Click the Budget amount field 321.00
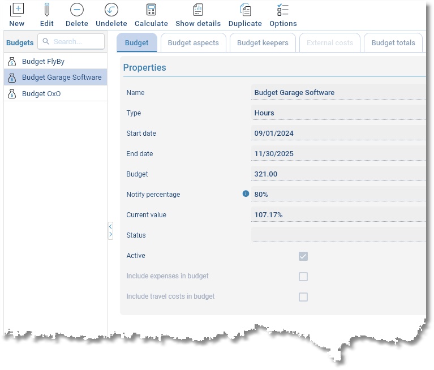 [338, 174]
